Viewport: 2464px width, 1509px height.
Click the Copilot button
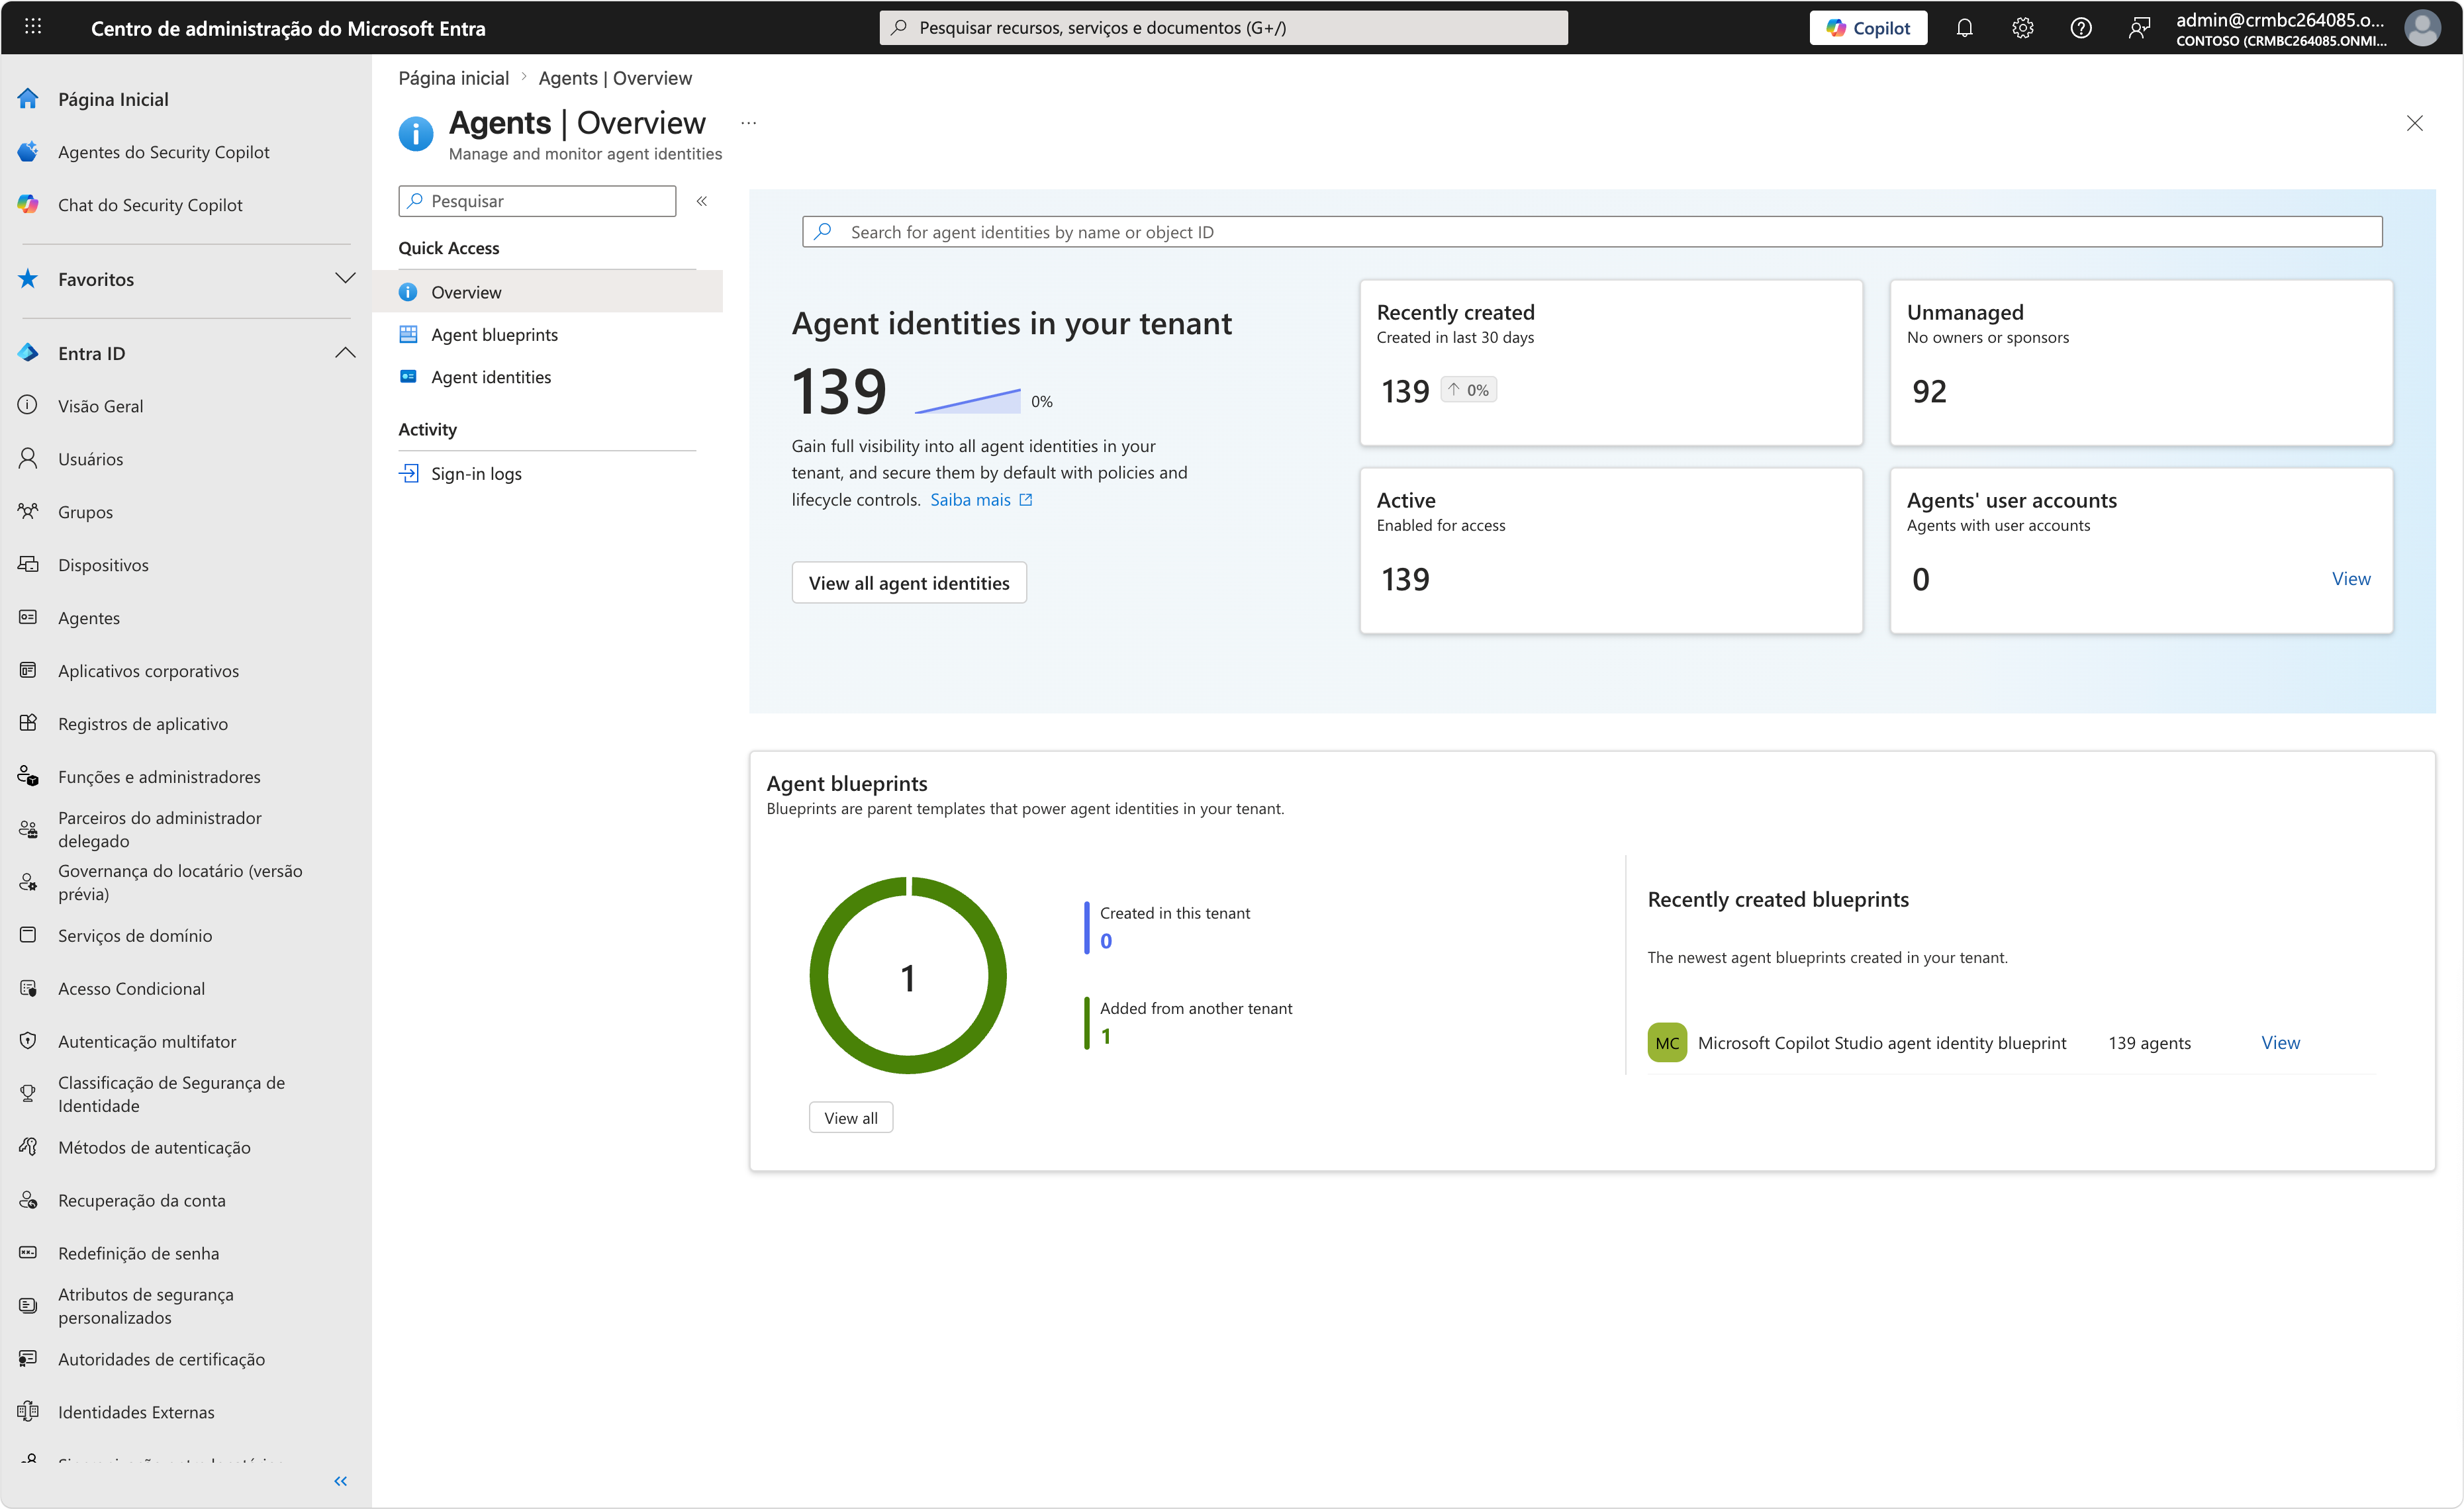1868,28
